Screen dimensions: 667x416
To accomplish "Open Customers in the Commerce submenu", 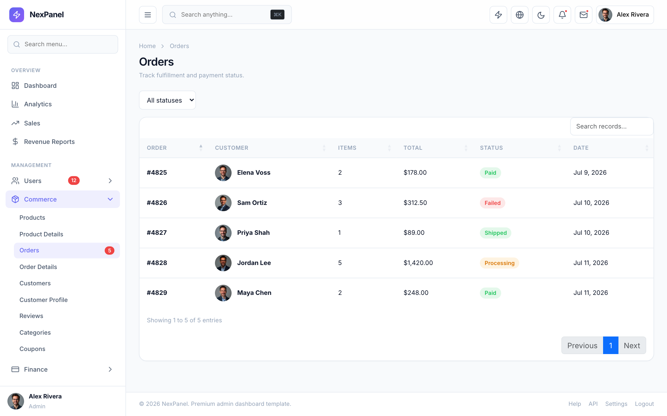I will pos(35,283).
